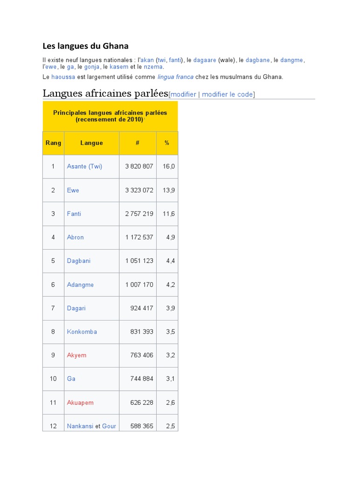
Task: Open the haoussa link
Action: coord(63,77)
